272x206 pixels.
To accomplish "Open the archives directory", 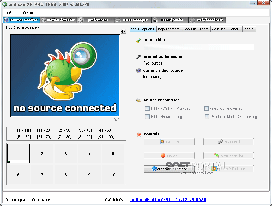I will coord(169,169).
